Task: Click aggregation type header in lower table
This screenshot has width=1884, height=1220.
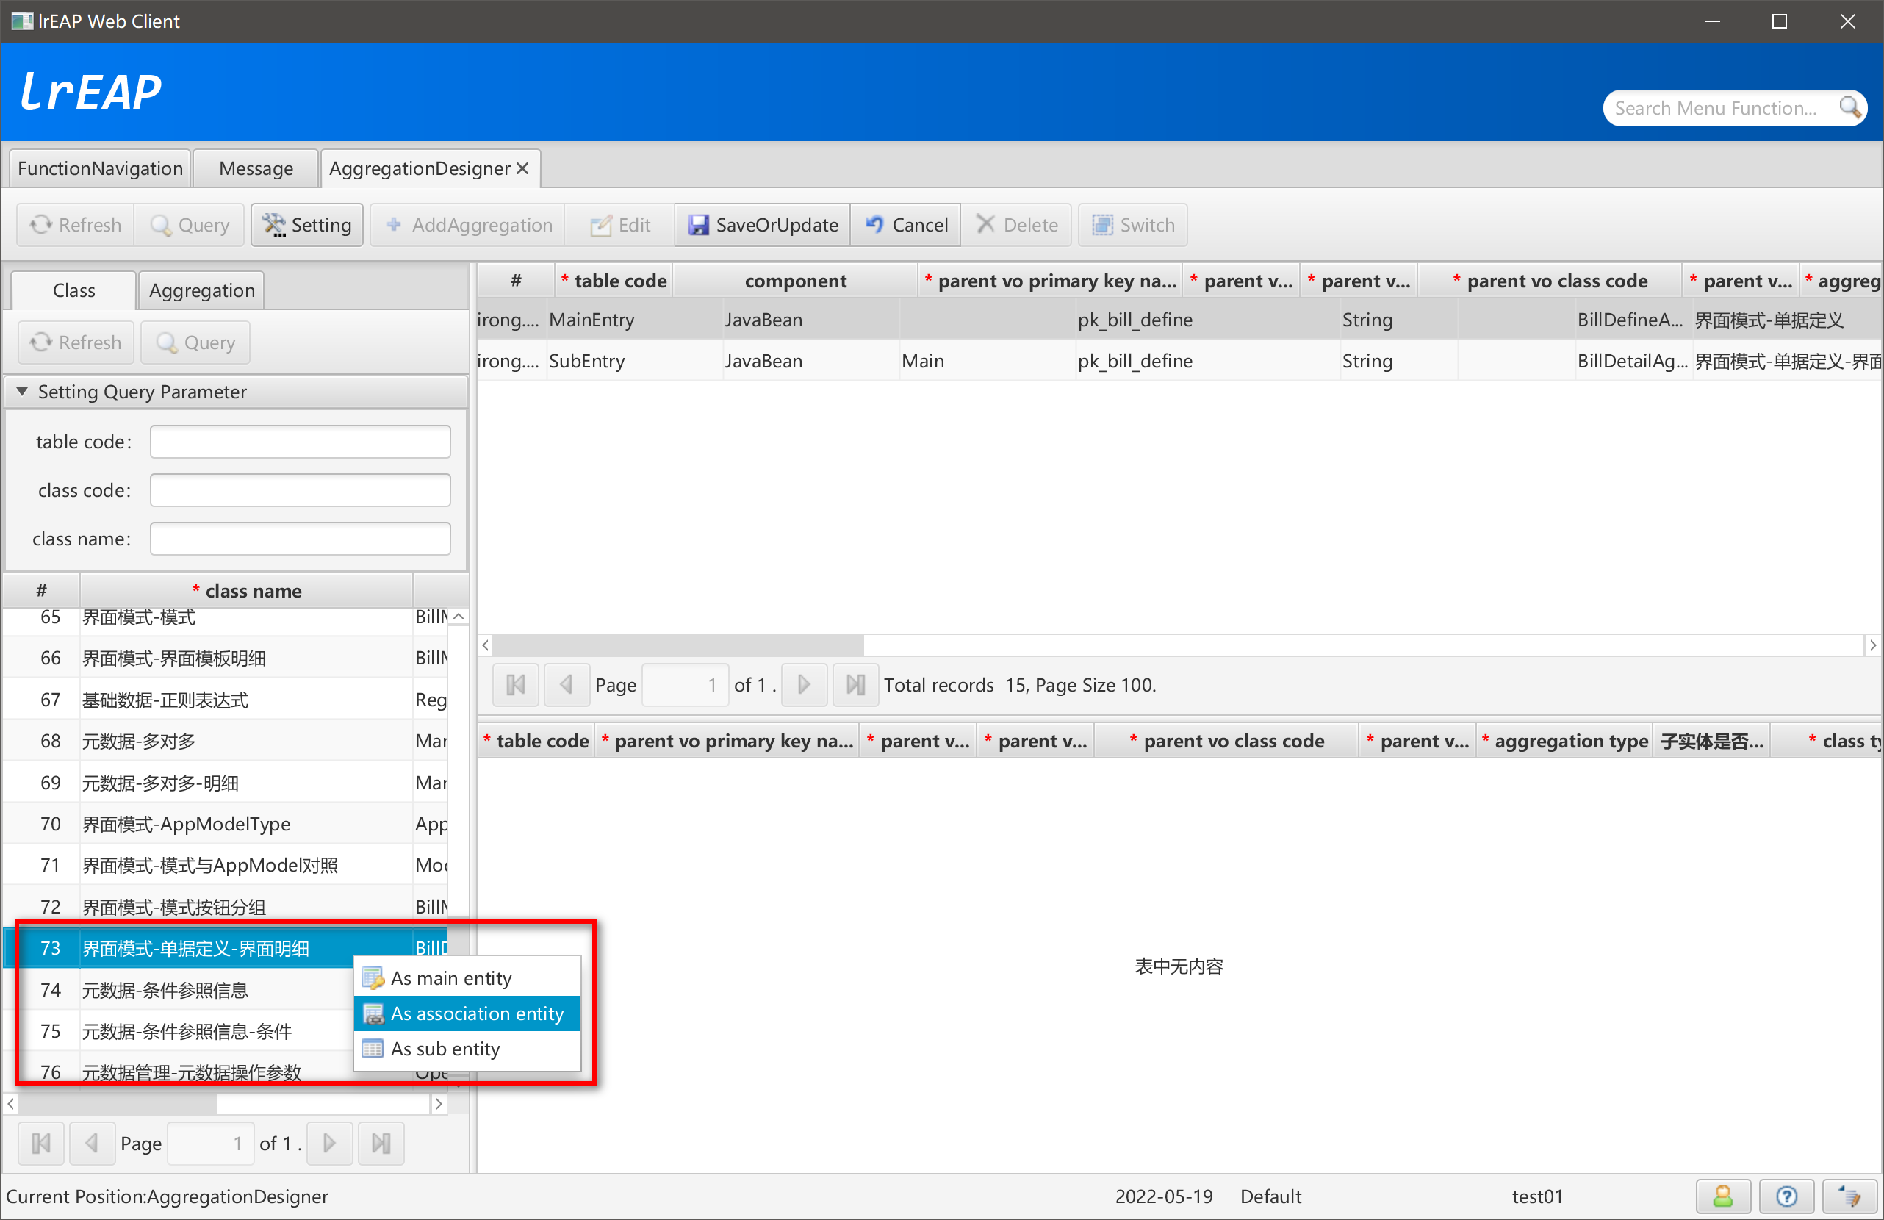Action: 1564,741
